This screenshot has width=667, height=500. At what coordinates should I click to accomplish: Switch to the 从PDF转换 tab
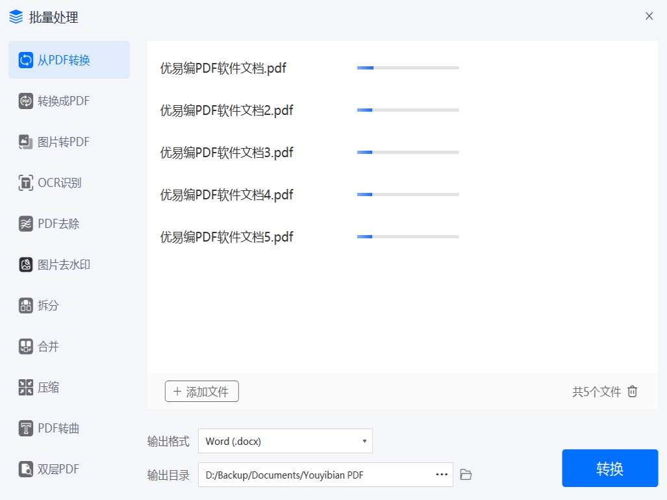click(69, 60)
